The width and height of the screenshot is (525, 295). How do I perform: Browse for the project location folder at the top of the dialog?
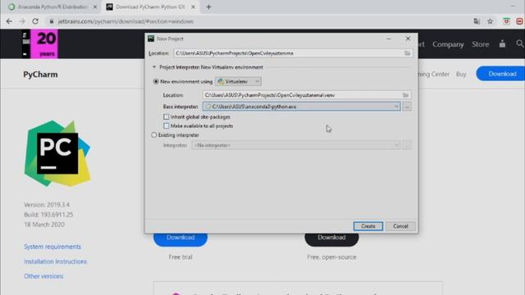pos(407,53)
